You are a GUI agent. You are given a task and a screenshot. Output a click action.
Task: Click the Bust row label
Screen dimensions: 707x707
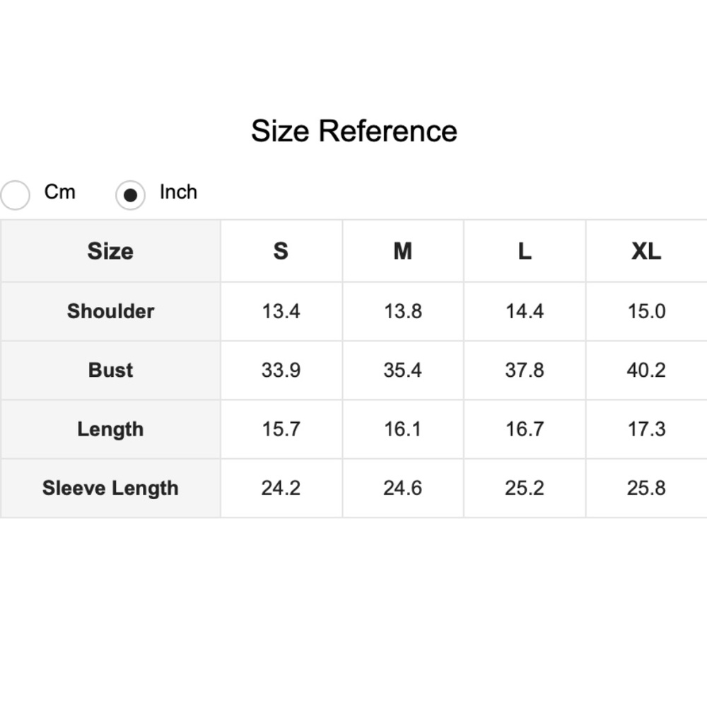point(110,370)
